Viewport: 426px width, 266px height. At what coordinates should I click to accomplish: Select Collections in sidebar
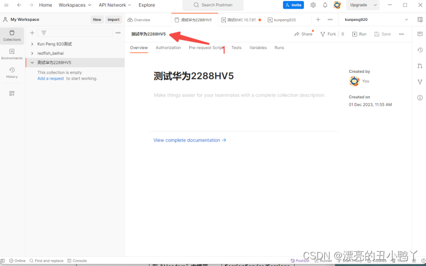[12, 36]
